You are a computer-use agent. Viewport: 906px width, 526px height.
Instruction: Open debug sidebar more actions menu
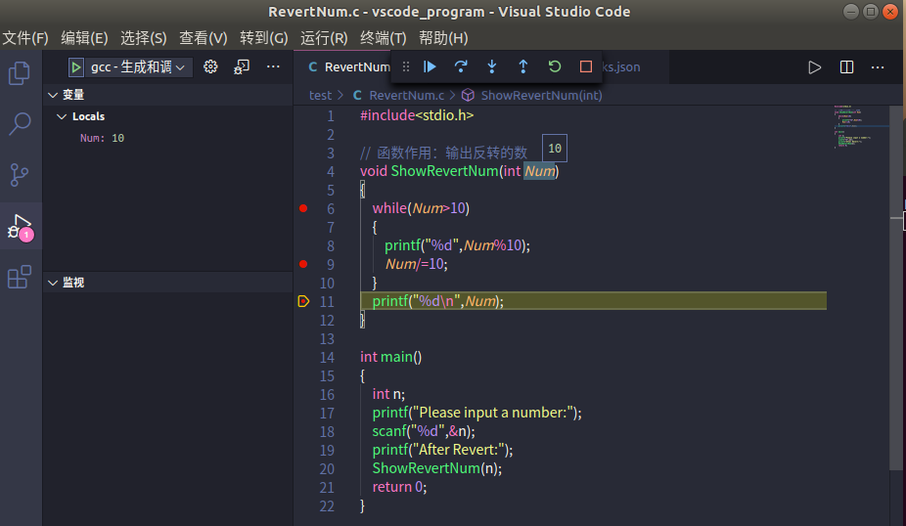click(x=273, y=67)
